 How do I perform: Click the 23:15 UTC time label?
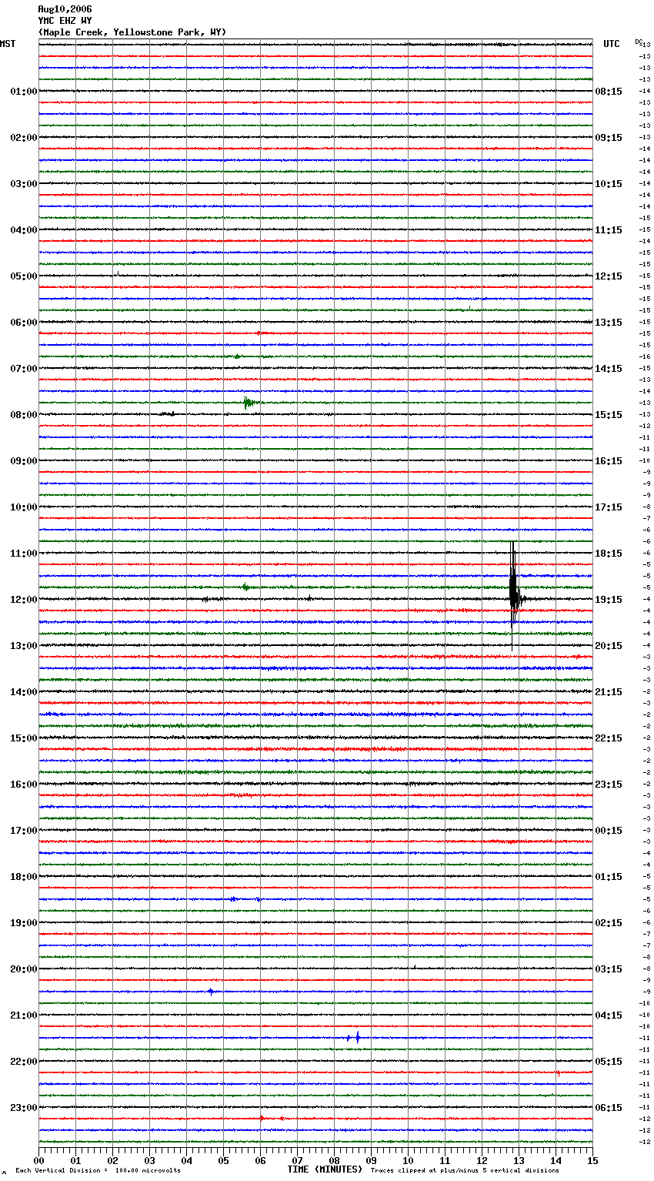point(609,785)
